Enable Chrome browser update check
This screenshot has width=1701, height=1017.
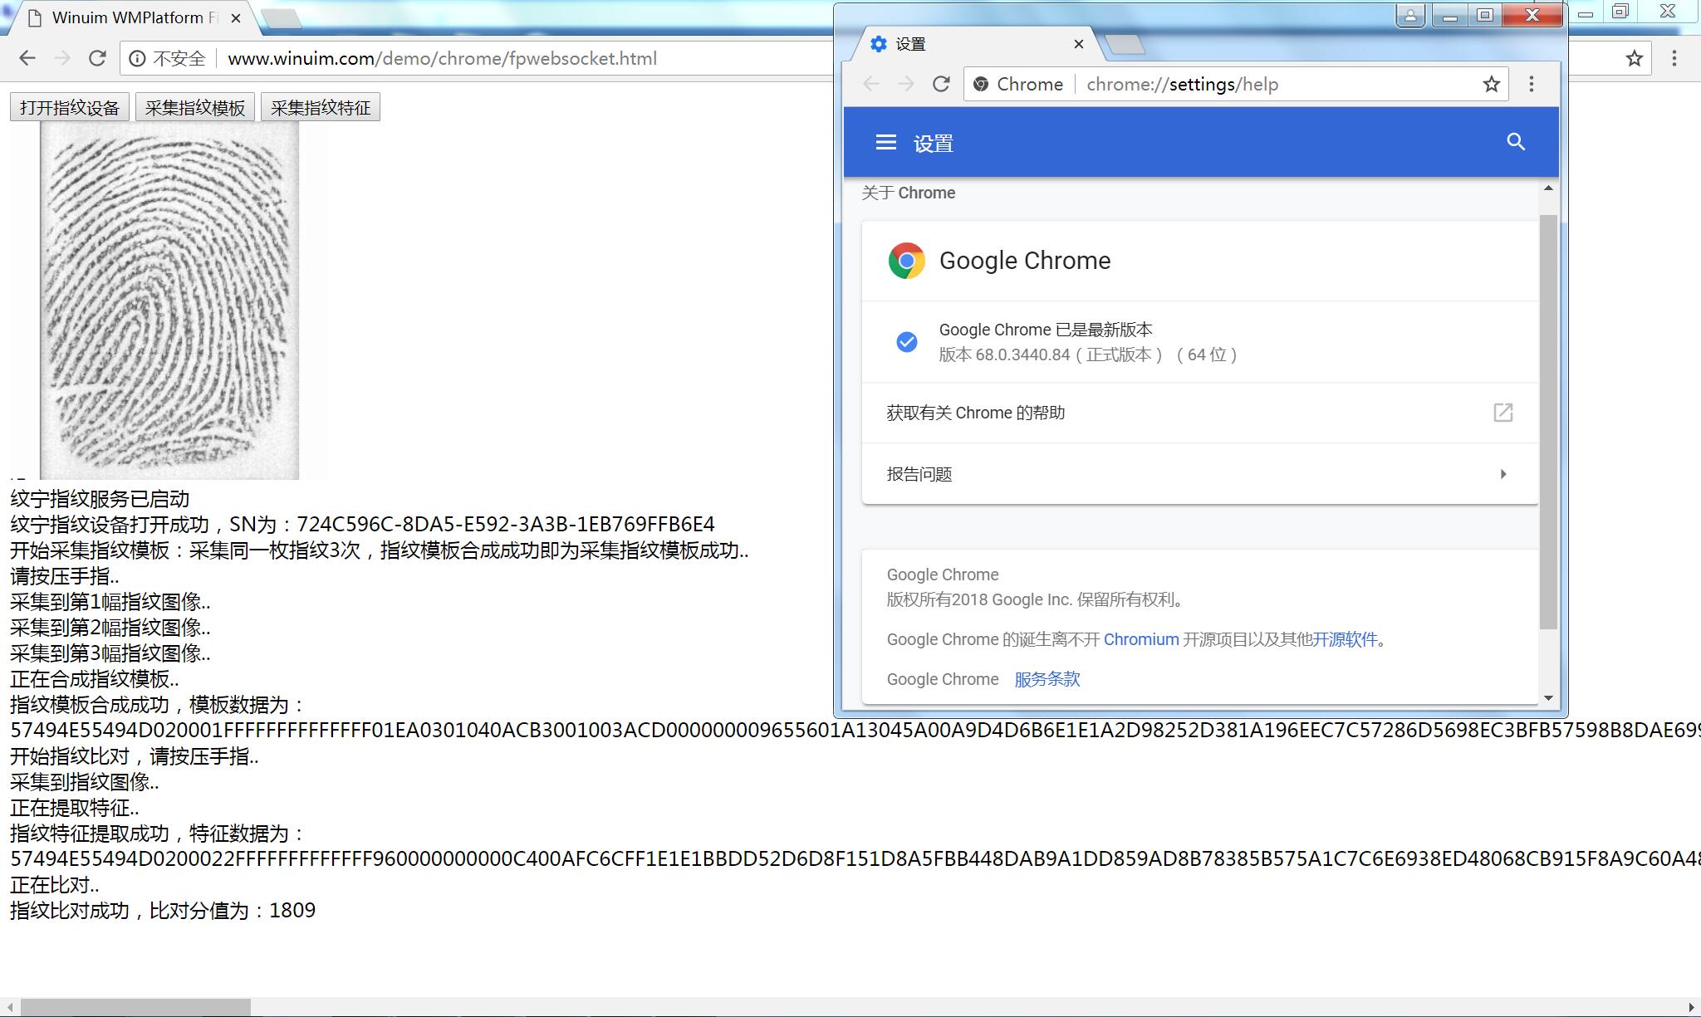pos(907,343)
